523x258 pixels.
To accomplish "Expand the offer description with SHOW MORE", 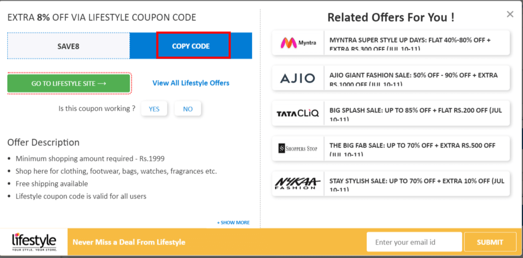I will (x=233, y=222).
